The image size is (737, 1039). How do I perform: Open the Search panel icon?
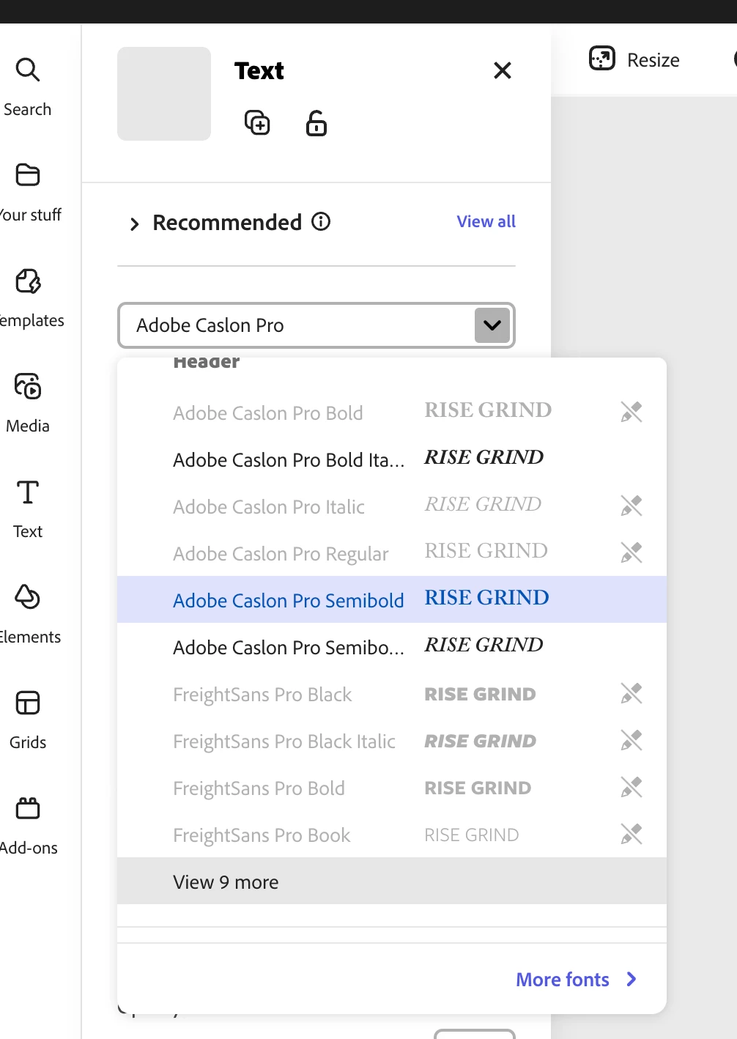point(28,70)
